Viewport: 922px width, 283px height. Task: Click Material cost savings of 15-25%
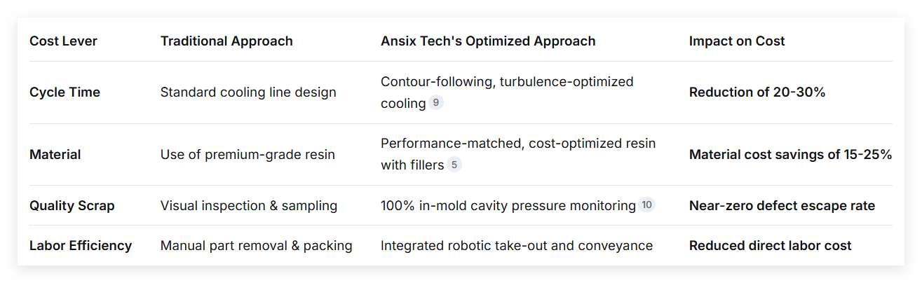790,155
